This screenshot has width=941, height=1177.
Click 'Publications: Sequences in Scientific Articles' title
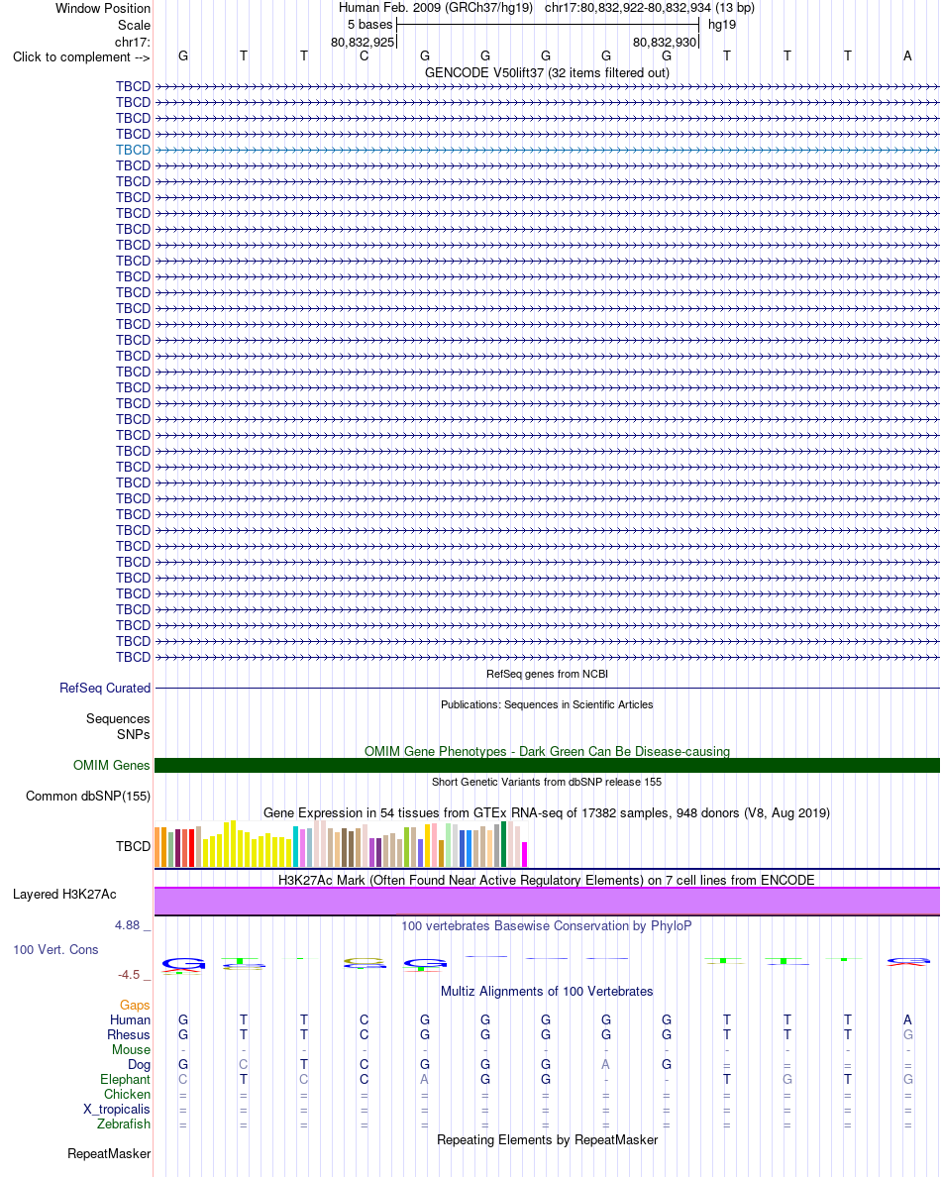pos(547,704)
